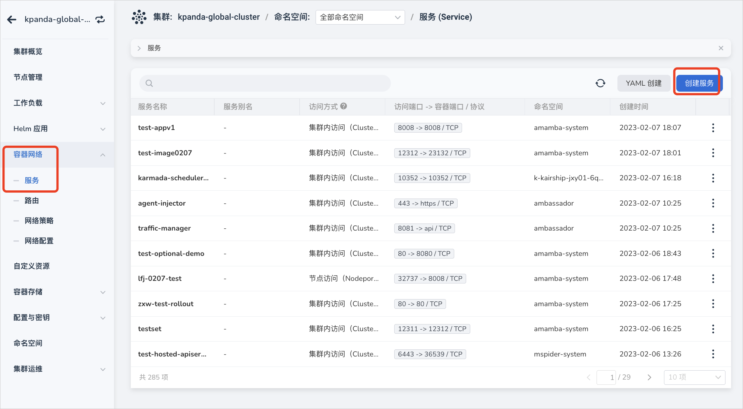This screenshot has height=409, width=743.
Task: Open the actions menu for test-image0207
Action: pyautogui.click(x=713, y=153)
